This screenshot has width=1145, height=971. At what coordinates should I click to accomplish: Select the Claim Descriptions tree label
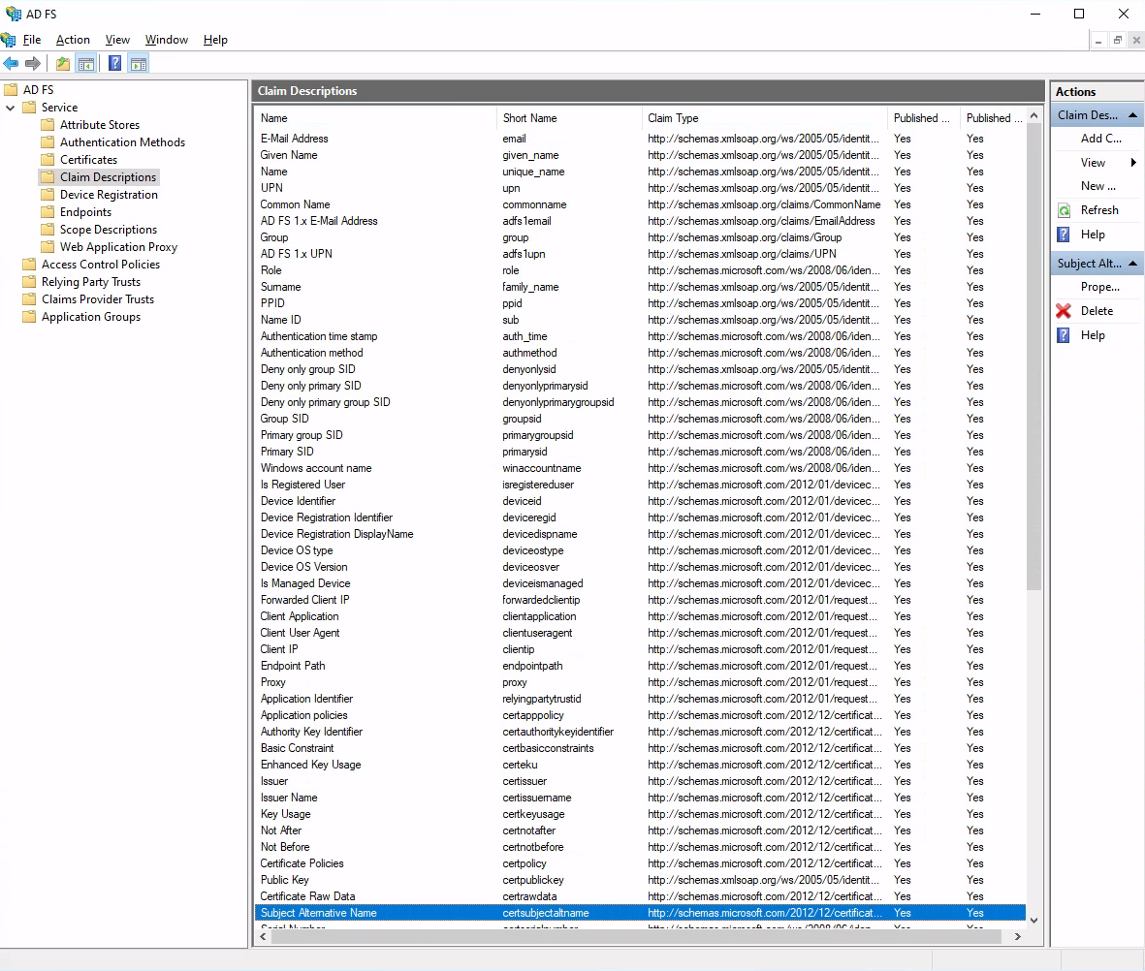pyautogui.click(x=108, y=177)
